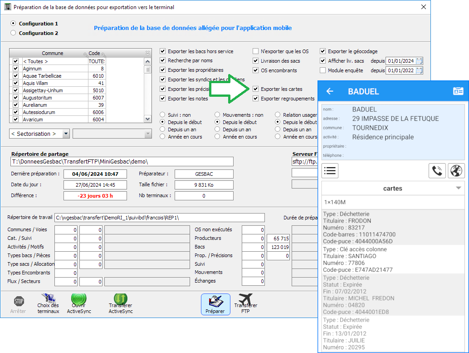
Task: Open the cartes dropdown in mobile panel
Action: [458, 188]
